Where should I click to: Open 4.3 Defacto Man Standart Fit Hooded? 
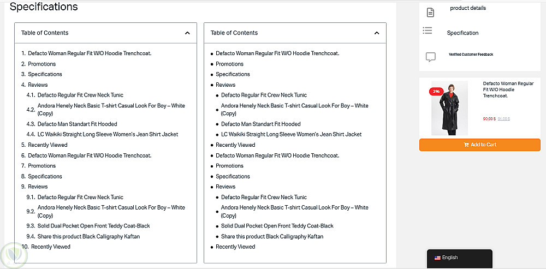click(x=77, y=124)
